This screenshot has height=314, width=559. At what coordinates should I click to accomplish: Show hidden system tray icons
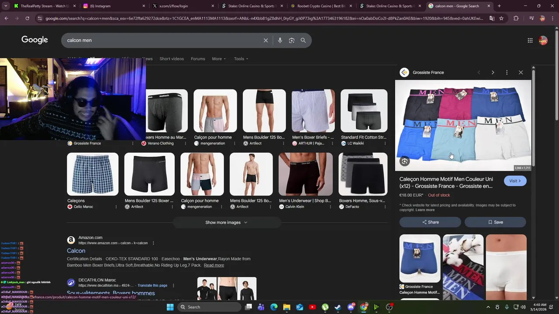pos(488,307)
